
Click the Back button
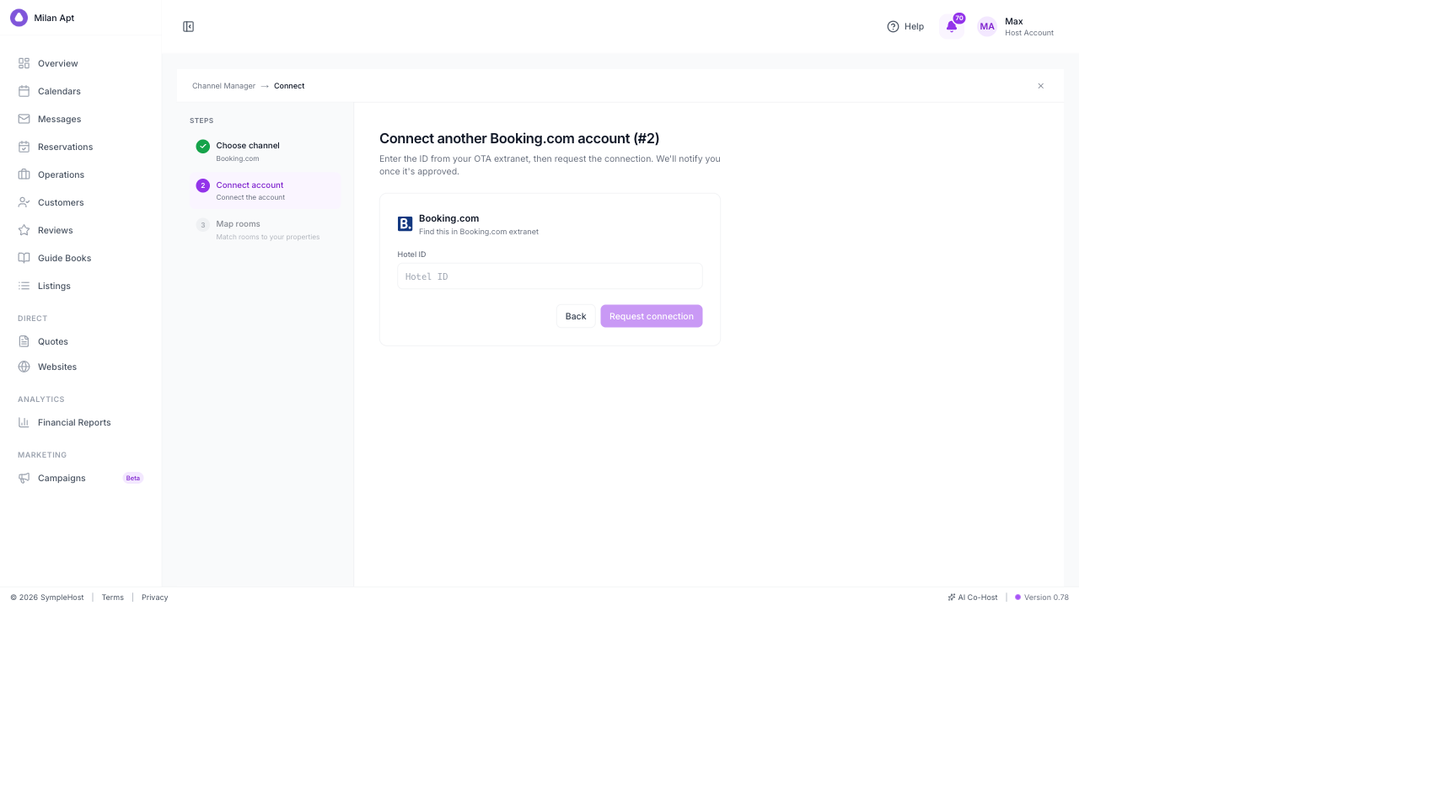click(576, 316)
